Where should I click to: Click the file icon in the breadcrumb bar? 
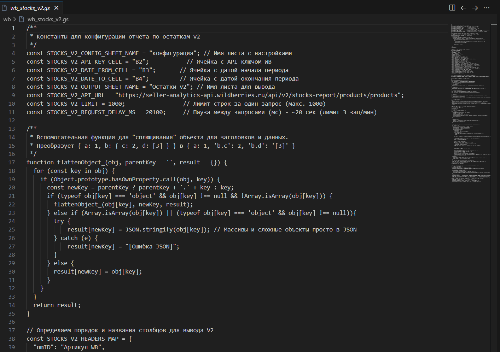pyautogui.click(x=22, y=19)
